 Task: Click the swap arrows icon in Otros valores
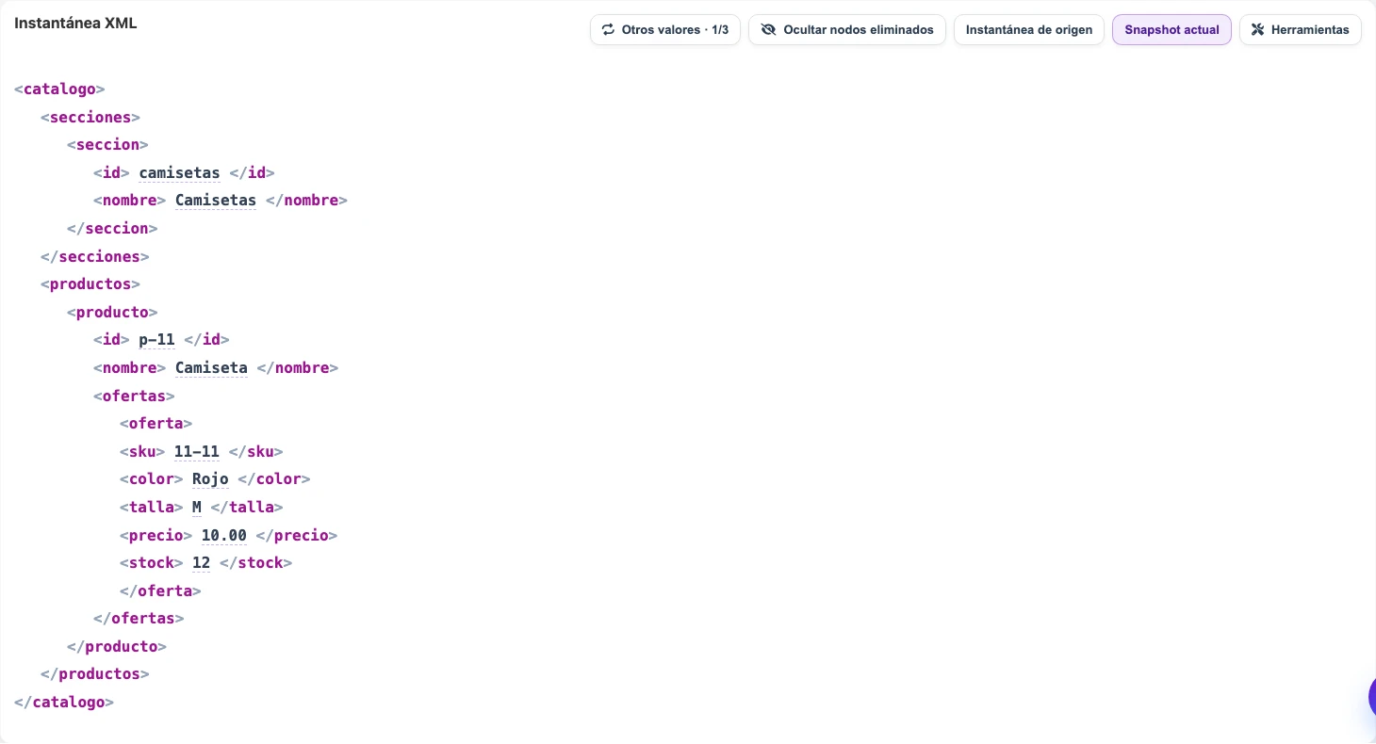608,29
